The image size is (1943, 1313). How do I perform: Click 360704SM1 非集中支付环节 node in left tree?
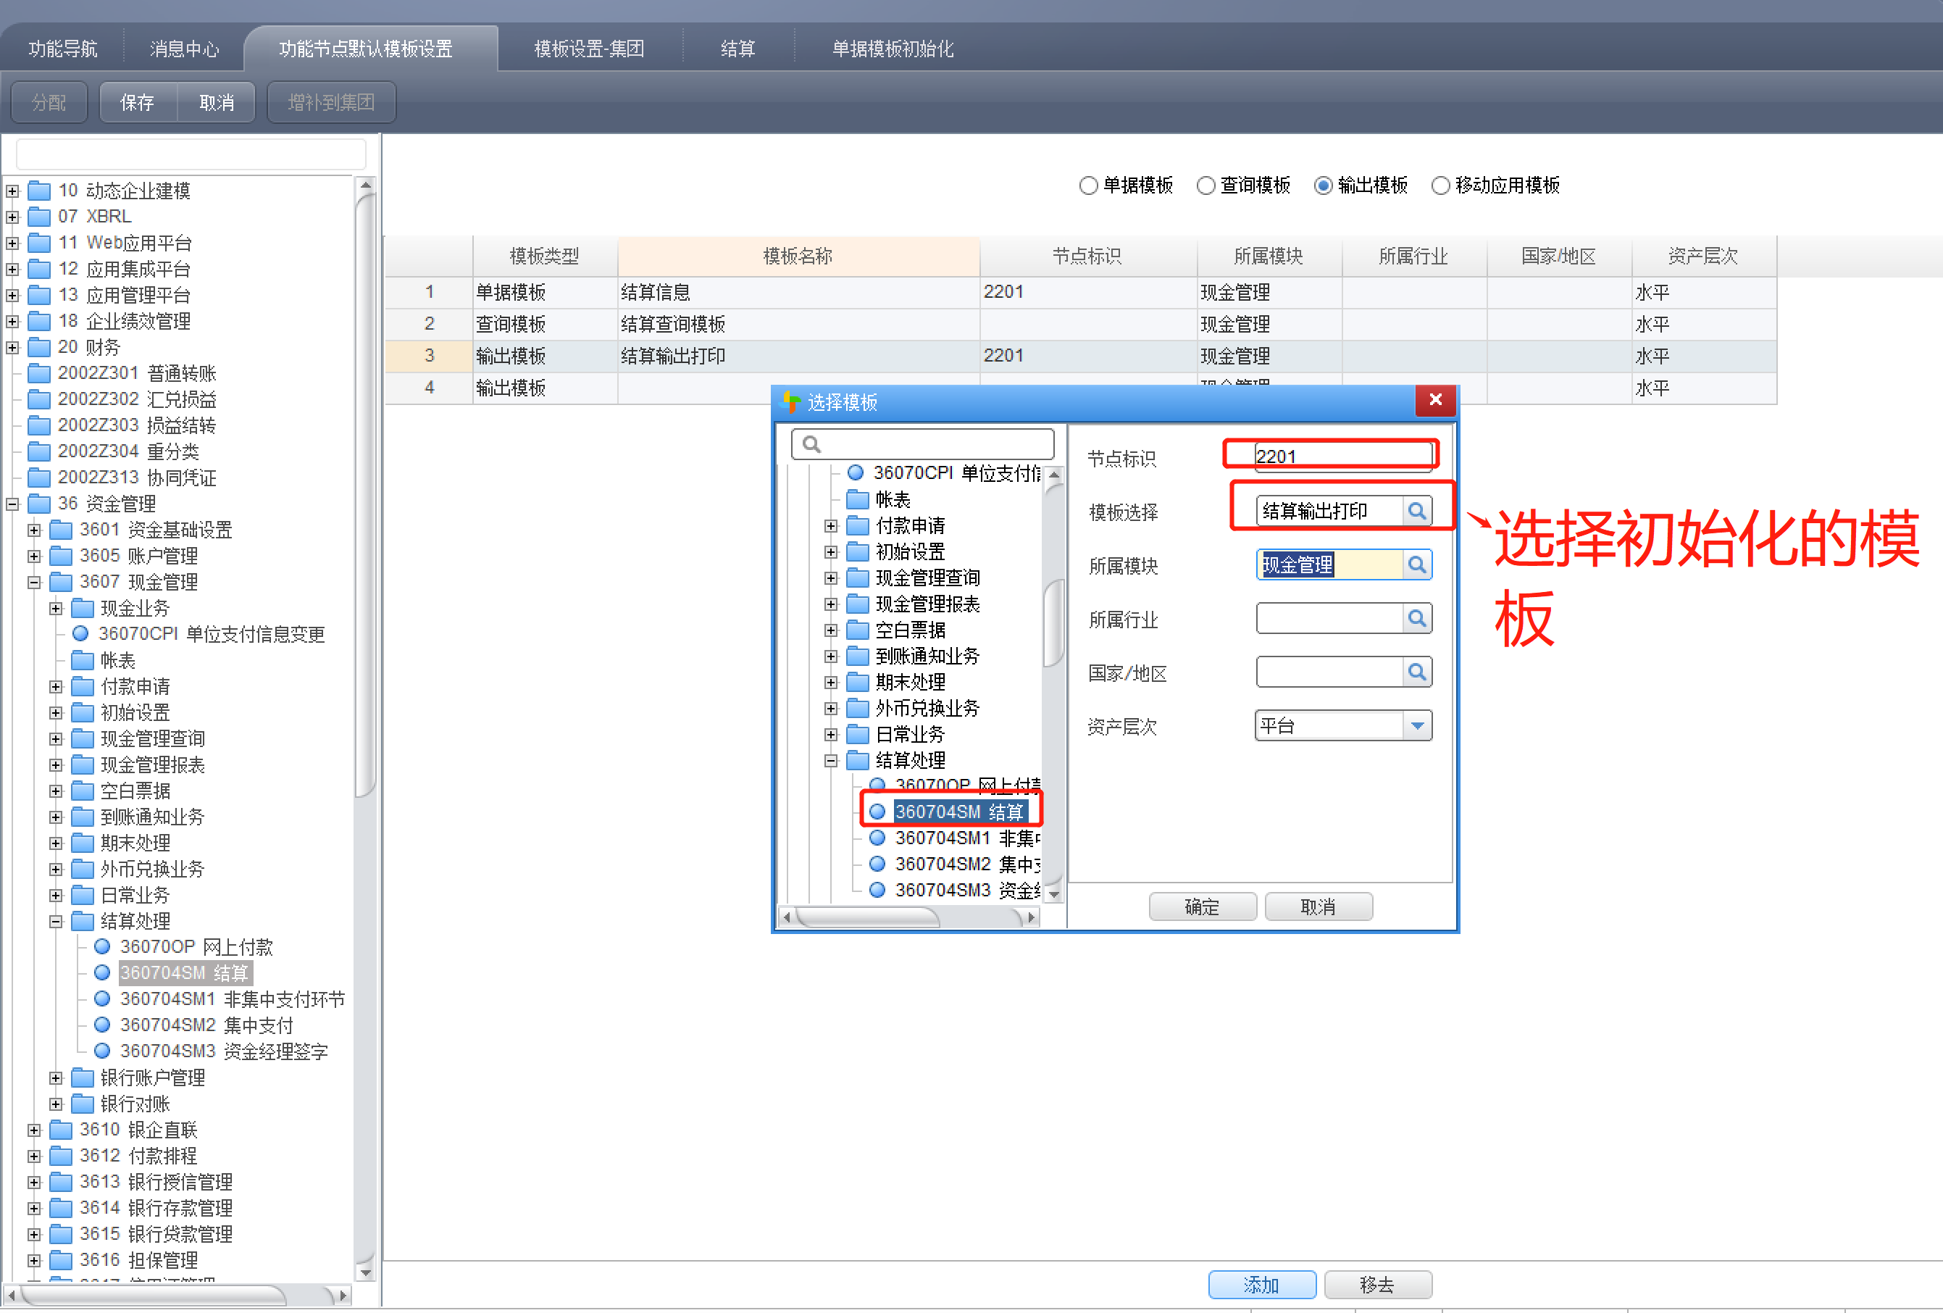[x=232, y=999]
